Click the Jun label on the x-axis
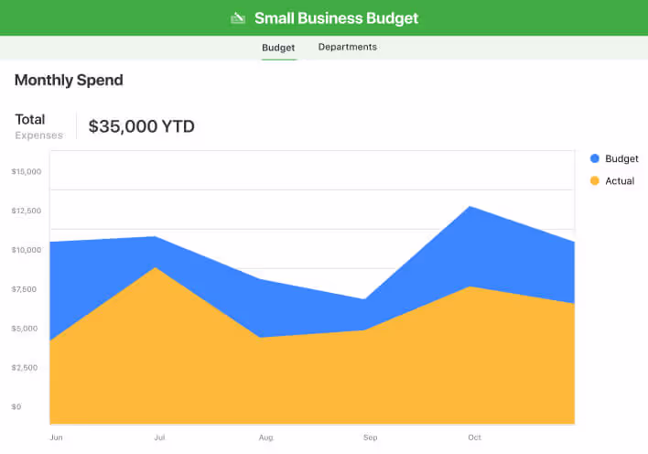This screenshot has width=648, height=454. tap(57, 438)
